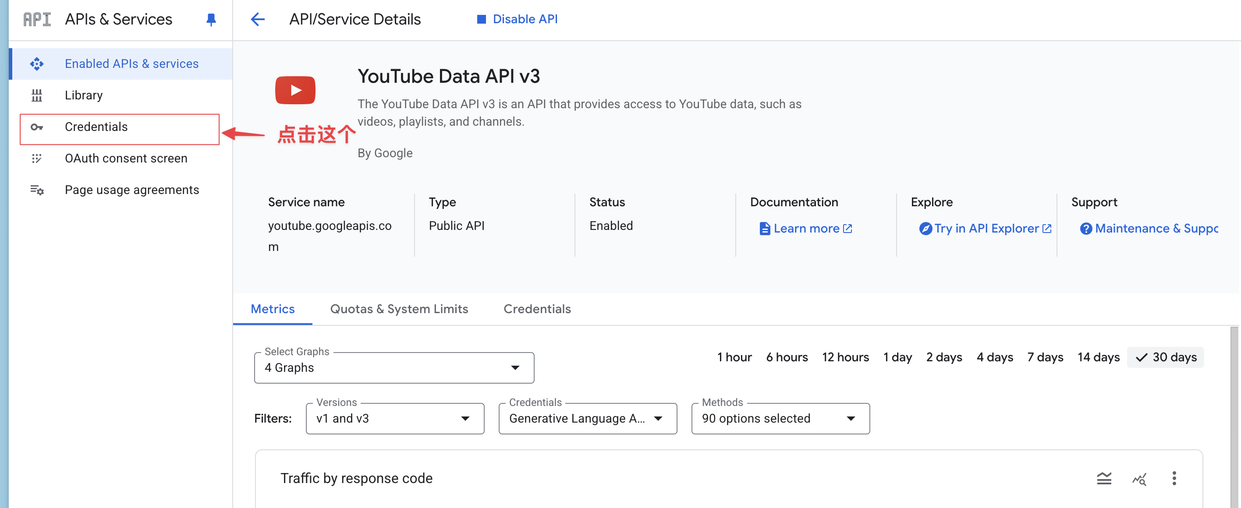The width and height of the screenshot is (1241, 508).
Task: Select the 1 hour time range
Action: pos(734,357)
